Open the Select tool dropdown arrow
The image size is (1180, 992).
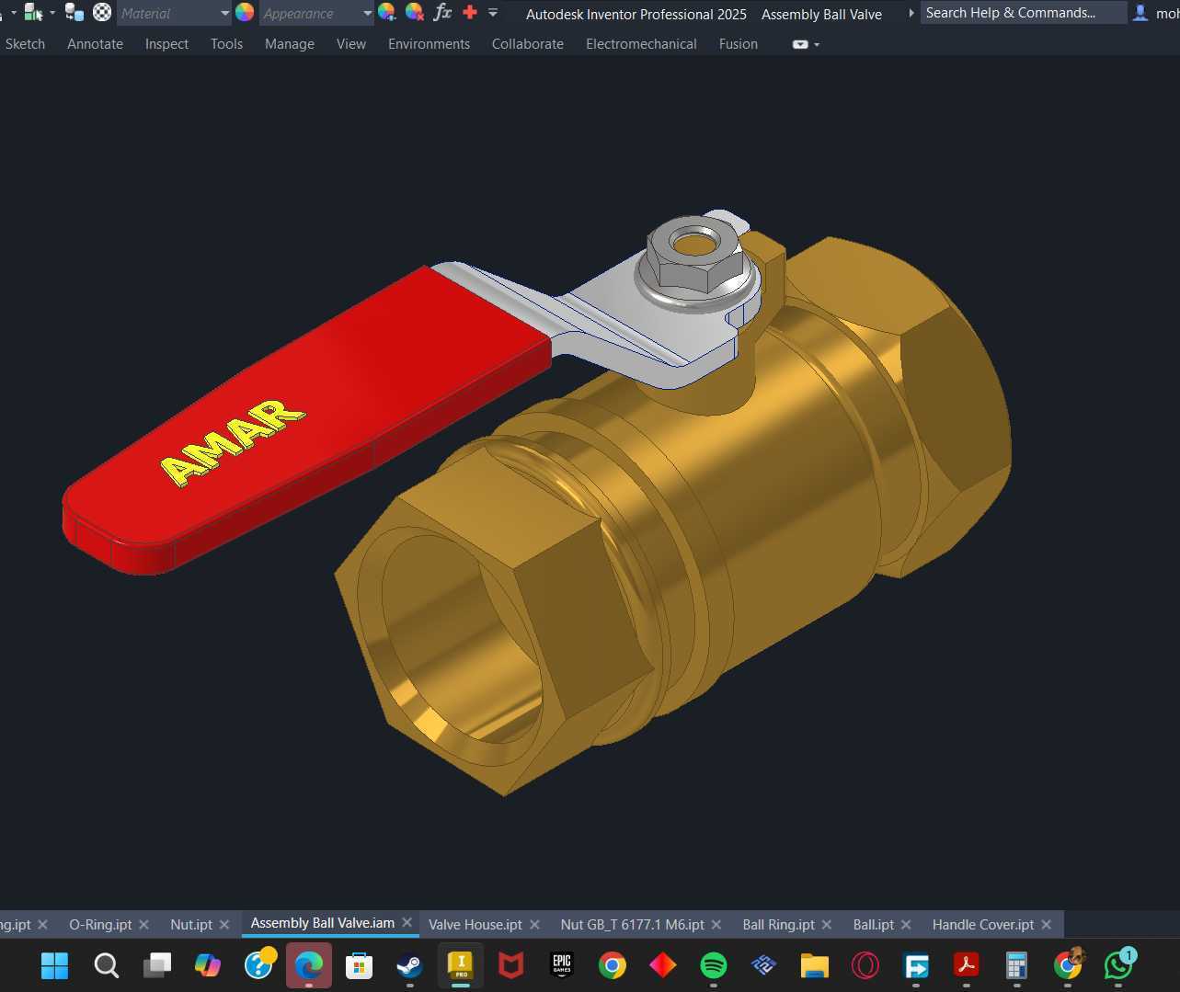pos(52,13)
